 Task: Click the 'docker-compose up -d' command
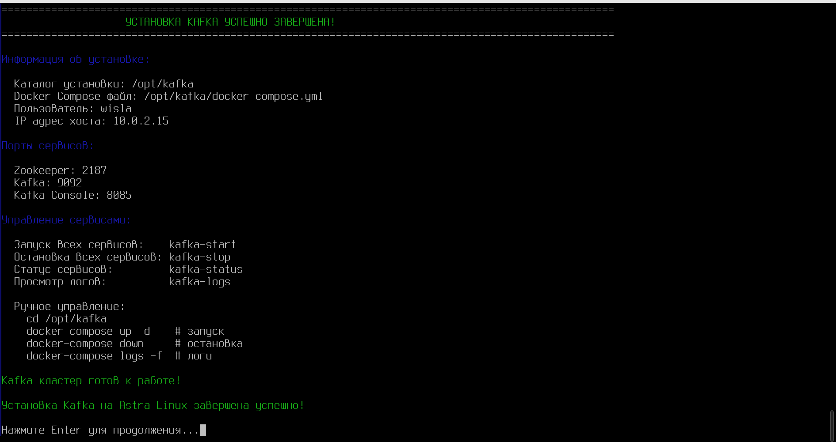(88, 331)
